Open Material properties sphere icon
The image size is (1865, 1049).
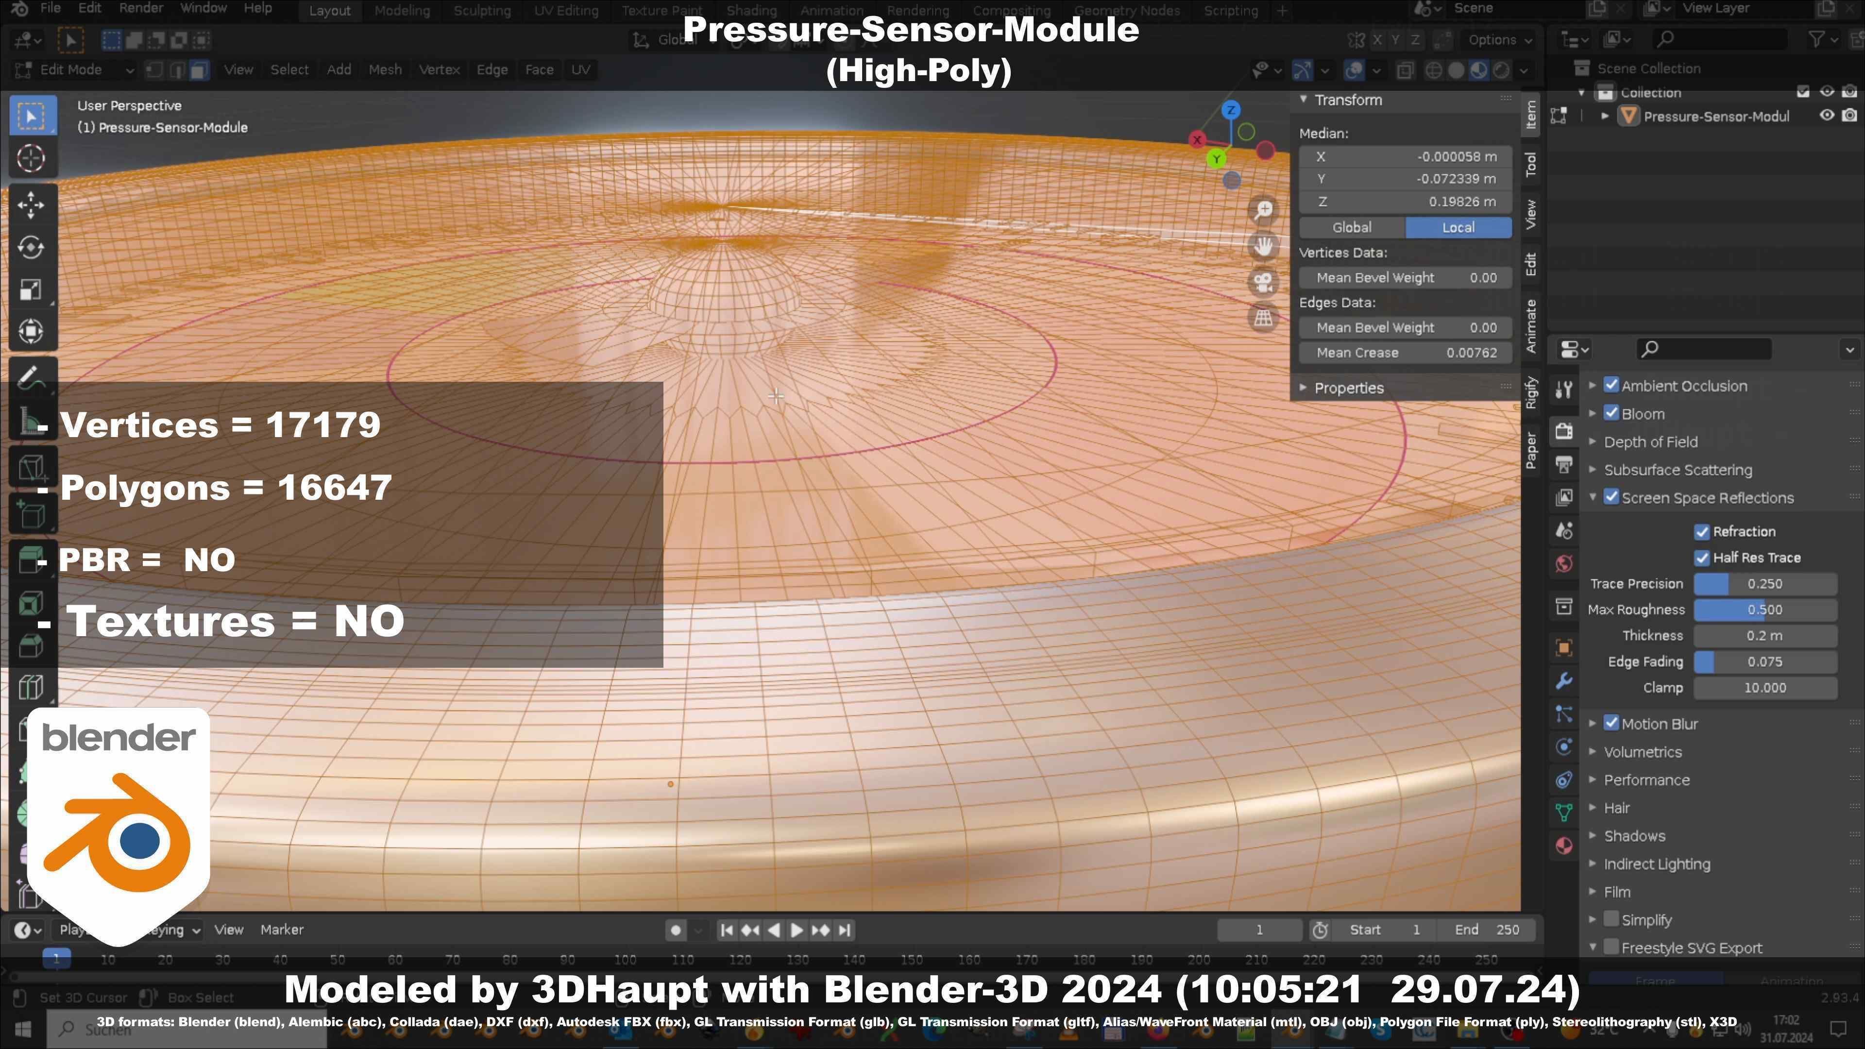tap(1564, 846)
